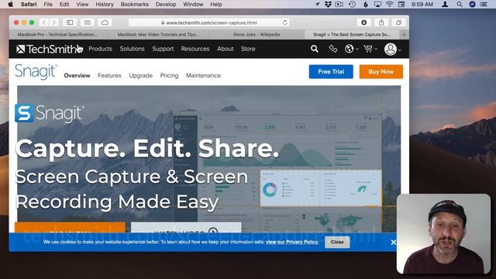Open the Help menu

pos(216,4)
